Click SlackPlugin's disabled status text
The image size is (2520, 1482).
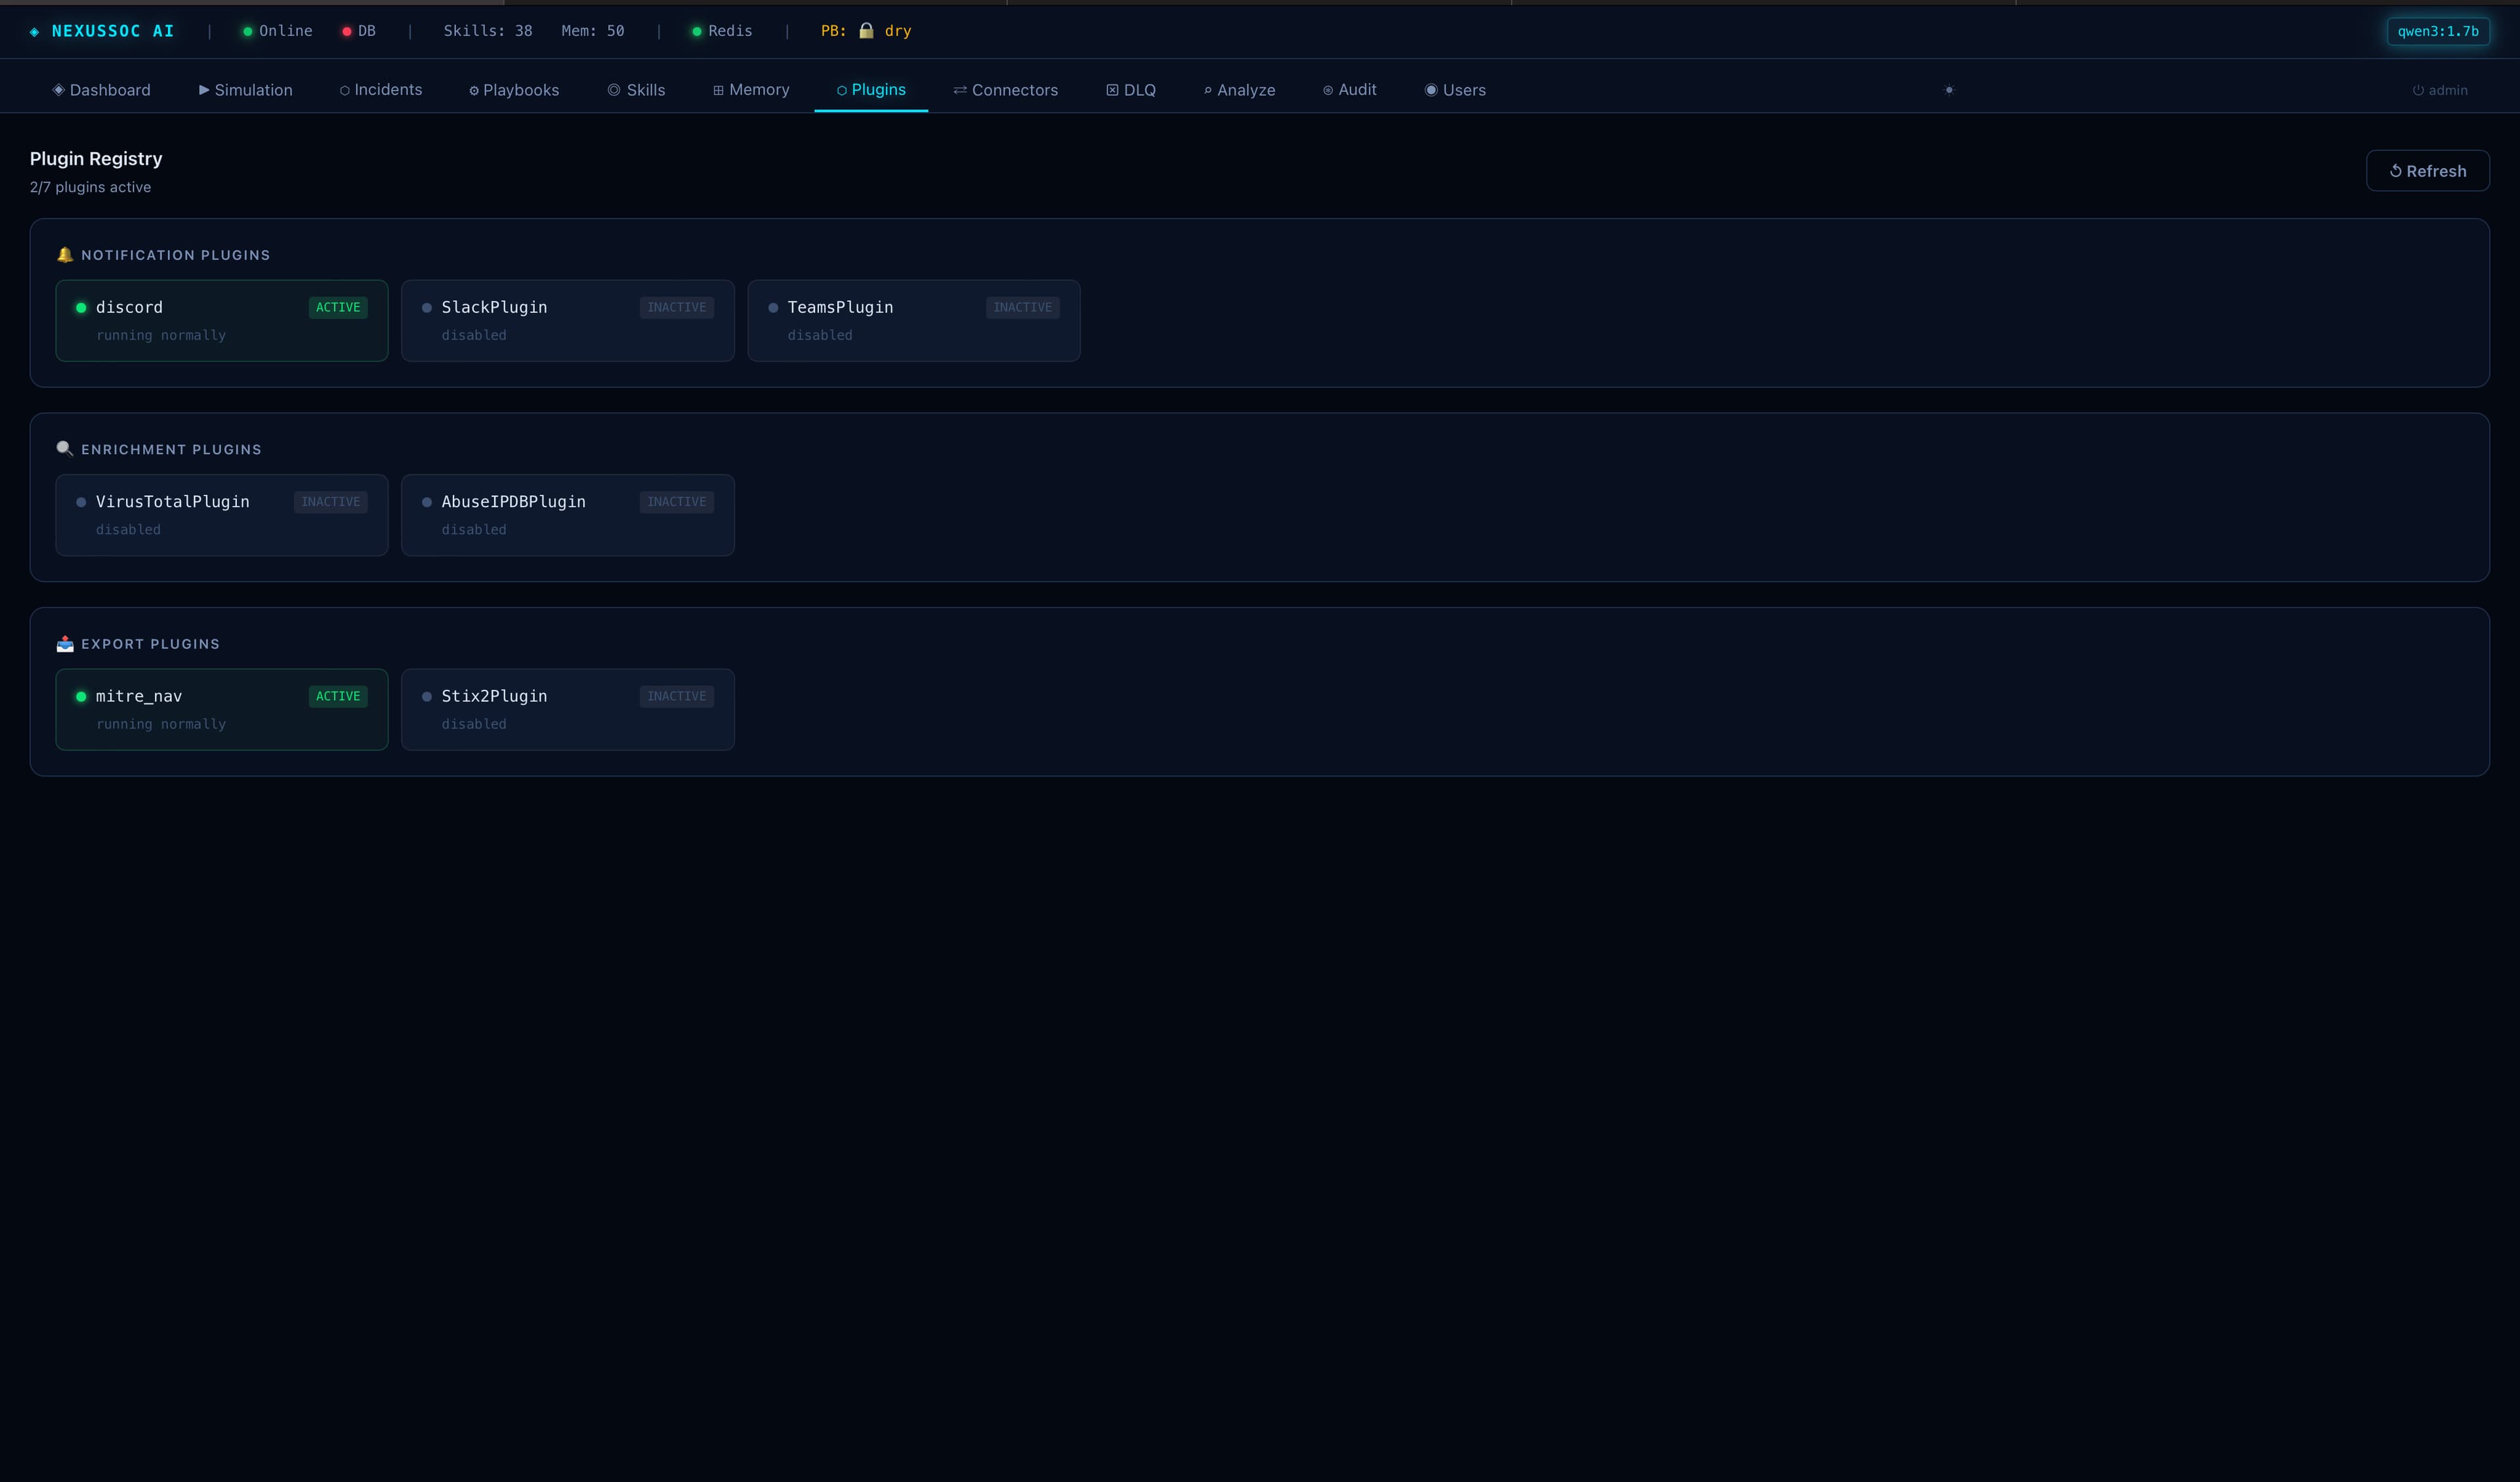(x=474, y=336)
